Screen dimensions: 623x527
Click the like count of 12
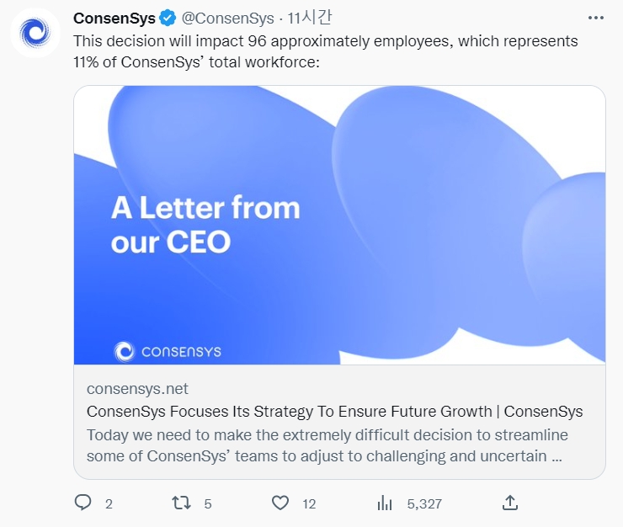pos(309,503)
